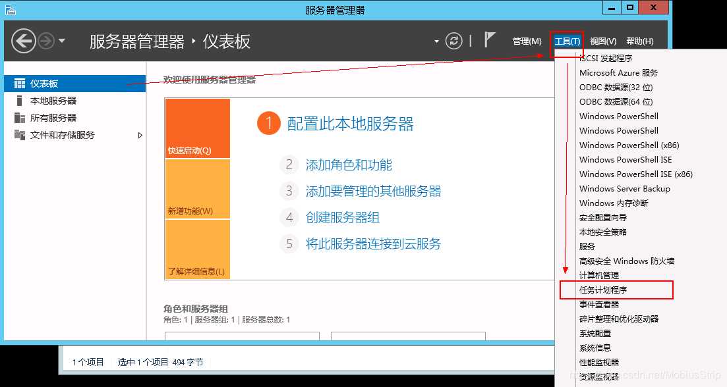
Task: Click Add roles and features (添加角色和功能) link
Action: pos(349,165)
